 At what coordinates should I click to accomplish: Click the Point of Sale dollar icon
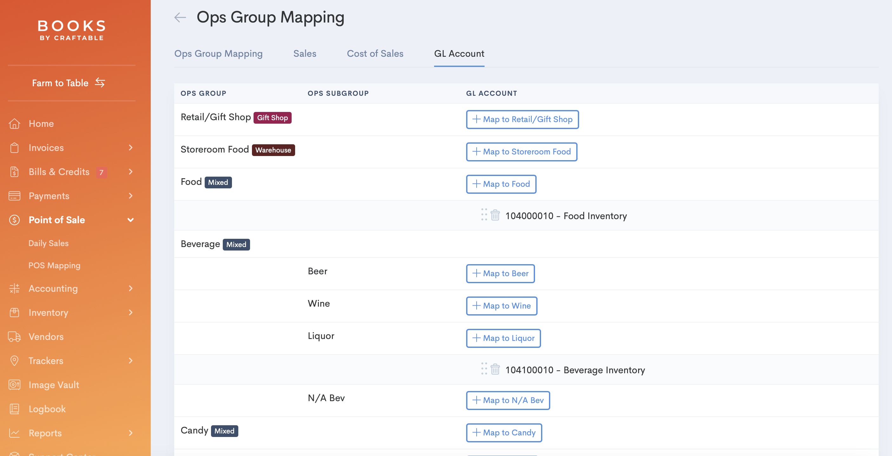[14, 220]
